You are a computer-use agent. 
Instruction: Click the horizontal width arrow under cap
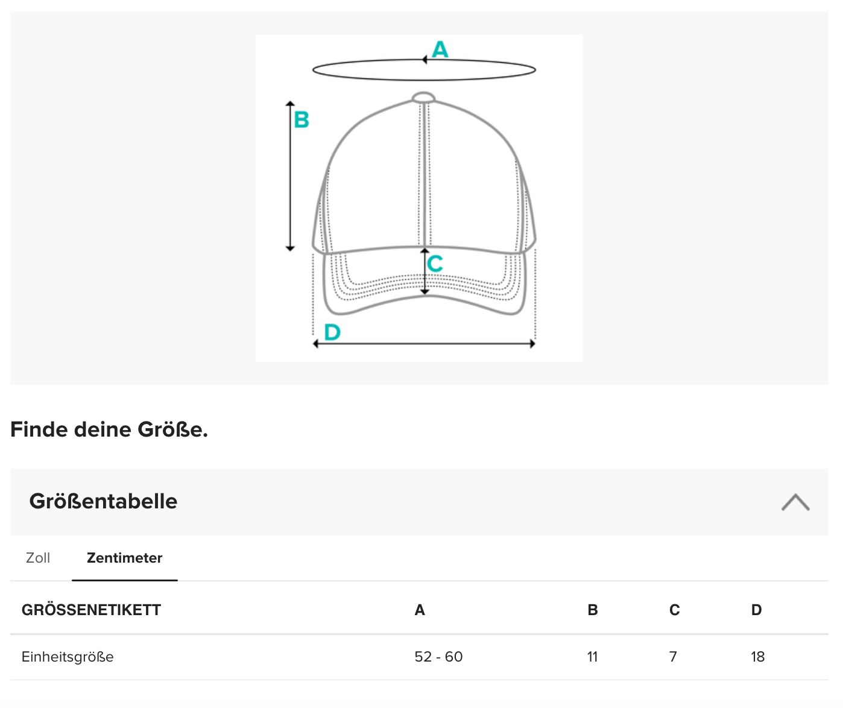coord(424,344)
